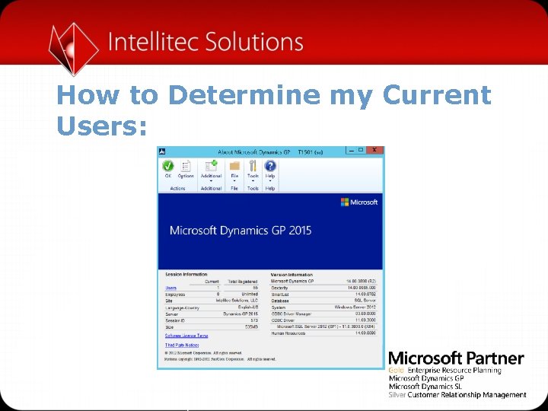Click the 'Current' column header
Viewport: 548px width, 411px height.
[x=212, y=282]
